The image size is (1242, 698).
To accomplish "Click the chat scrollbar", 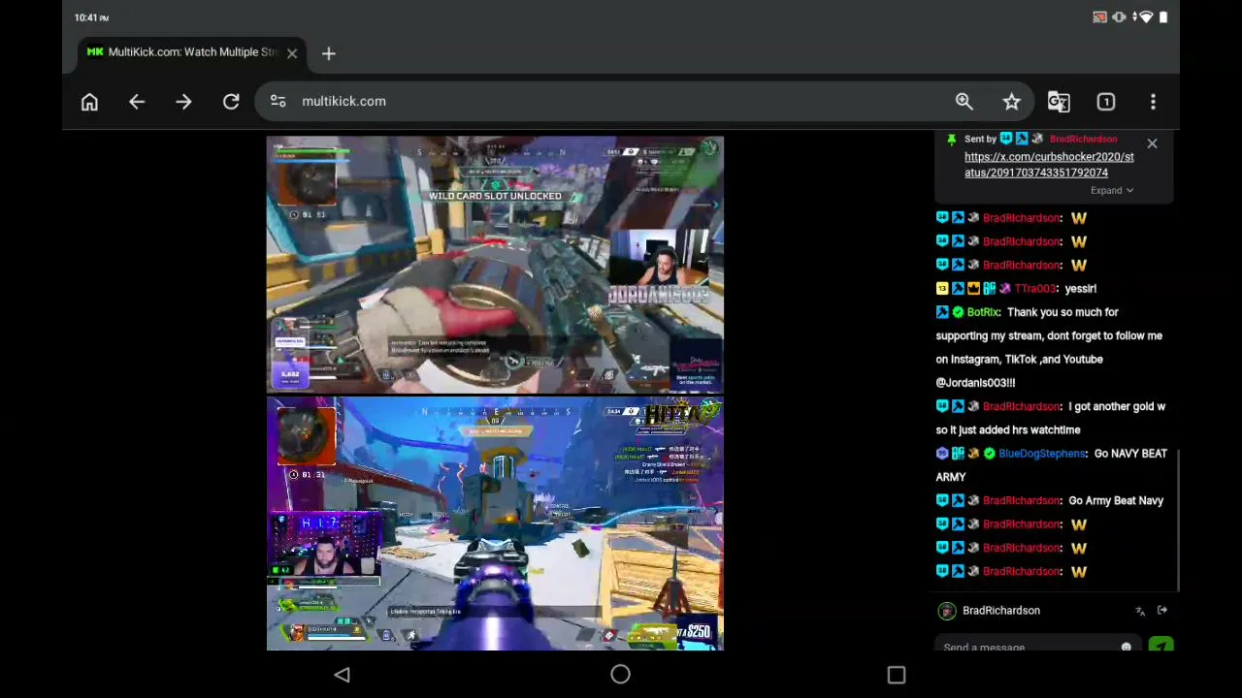I will (1178, 519).
